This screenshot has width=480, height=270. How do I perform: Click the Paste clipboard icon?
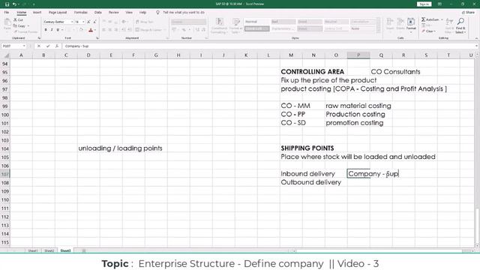7,22
